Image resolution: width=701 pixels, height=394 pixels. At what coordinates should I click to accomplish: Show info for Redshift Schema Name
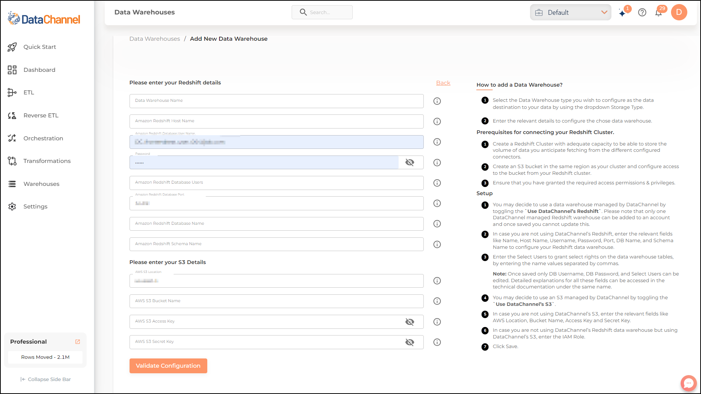(437, 244)
